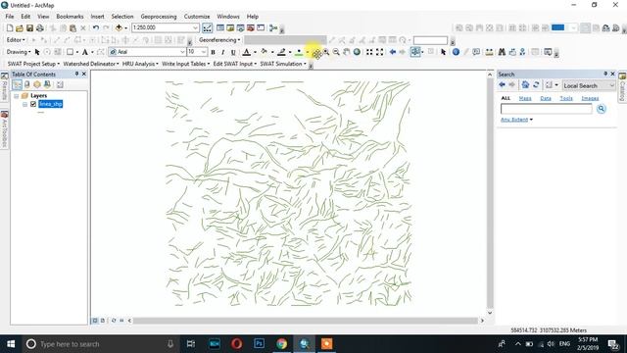Open the Selection menu
The height and width of the screenshot is (353, 627).
(122, 17)
